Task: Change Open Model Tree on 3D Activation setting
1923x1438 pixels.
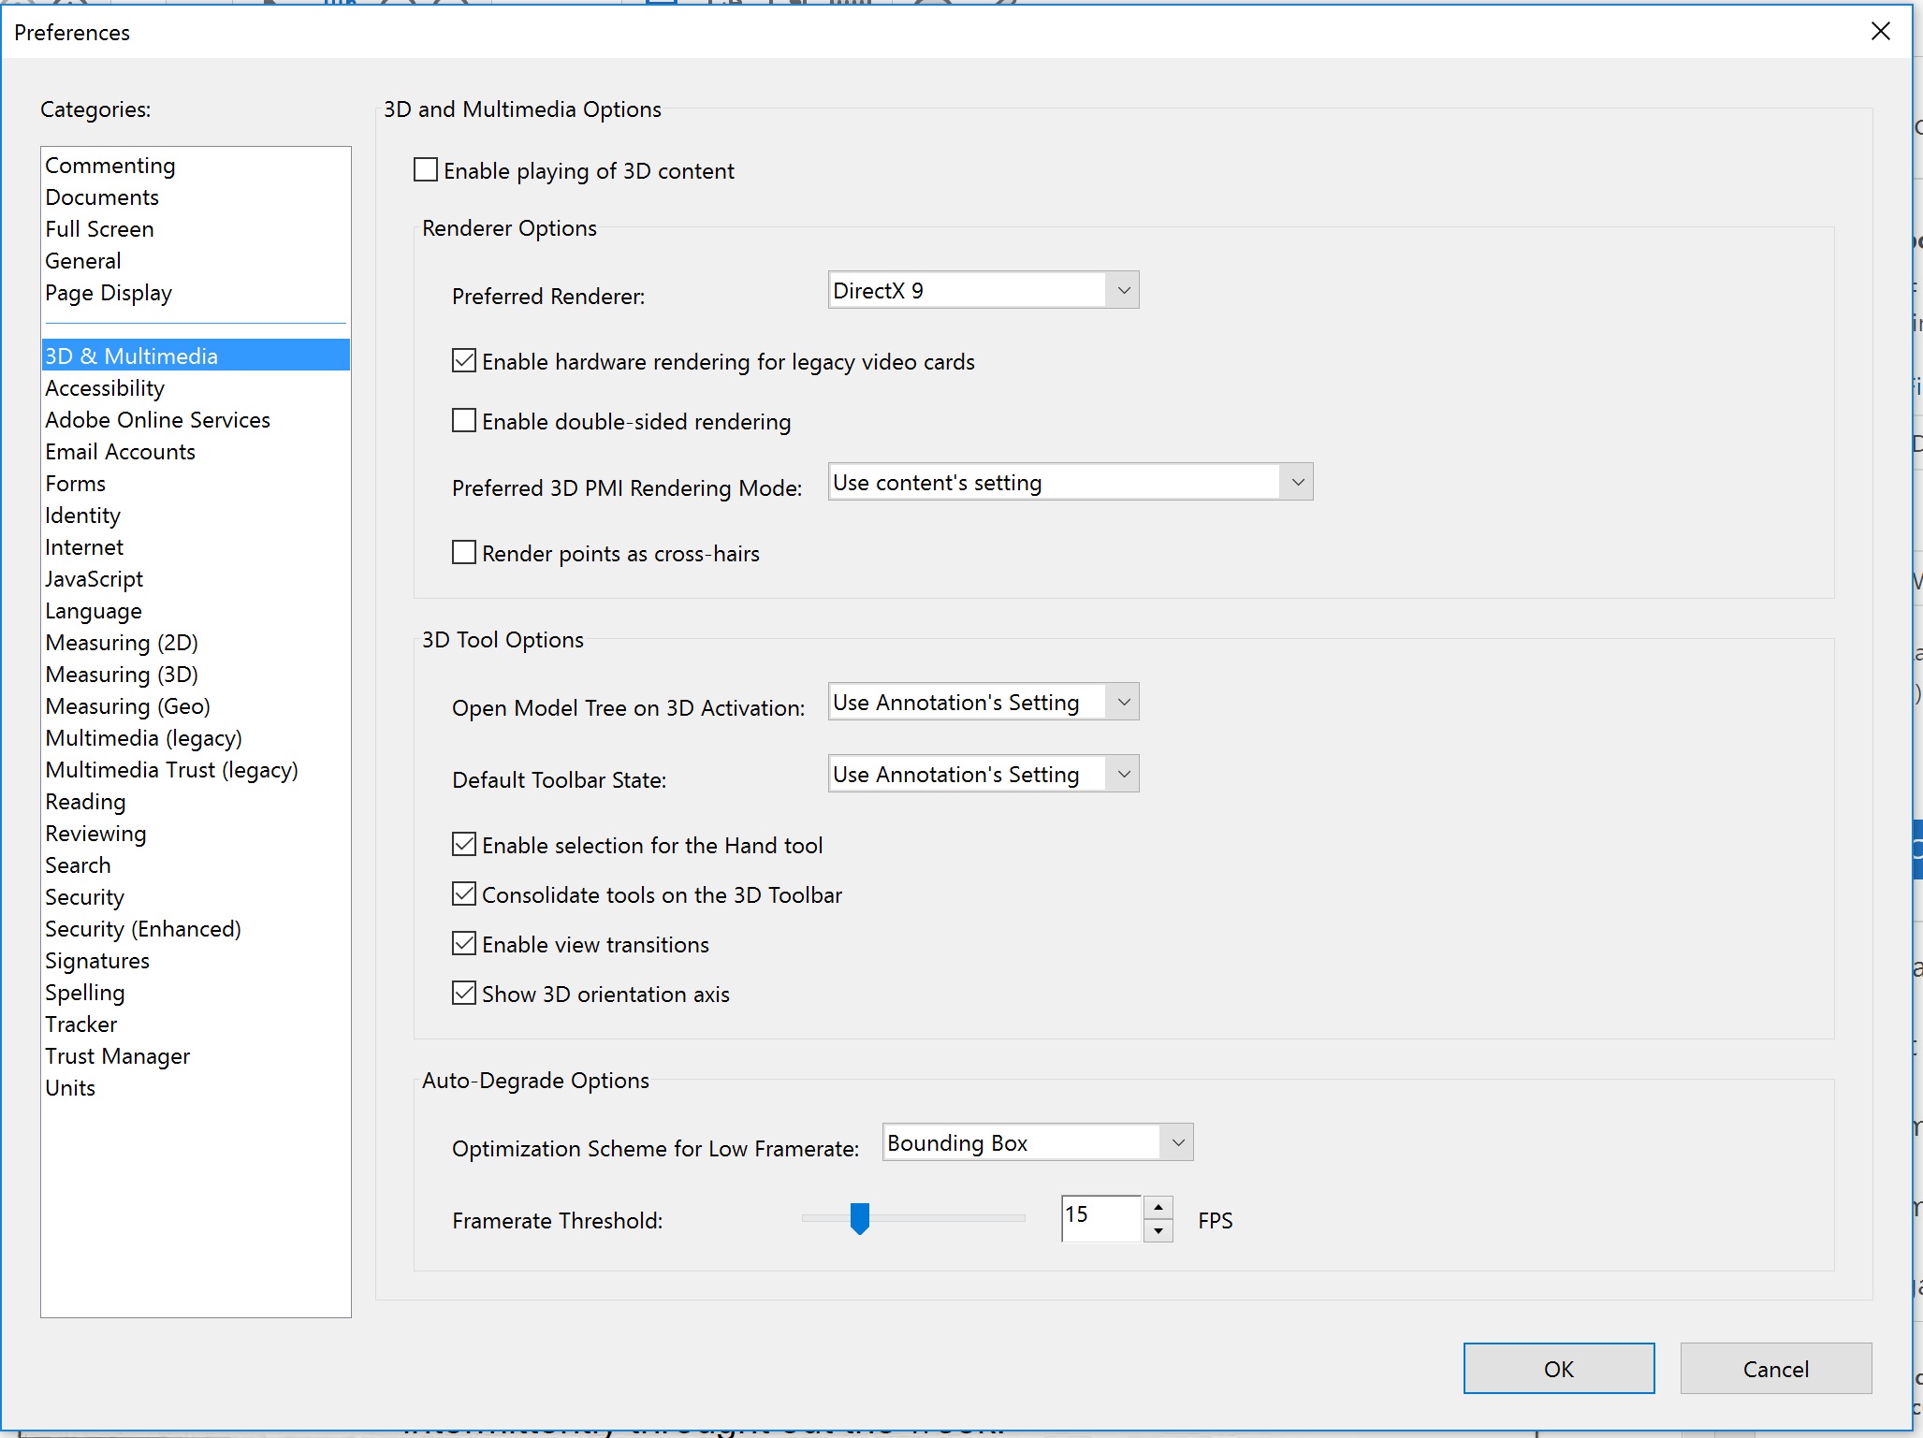Action: 1122,702
